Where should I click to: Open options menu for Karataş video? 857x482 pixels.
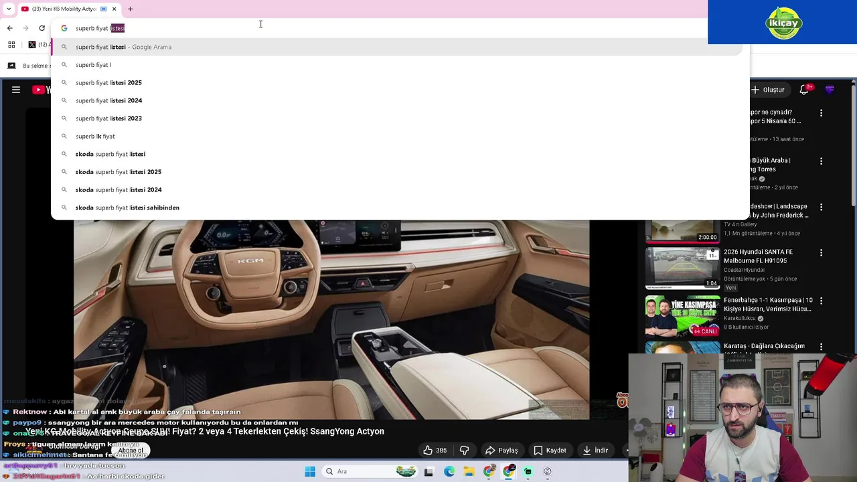821,347
